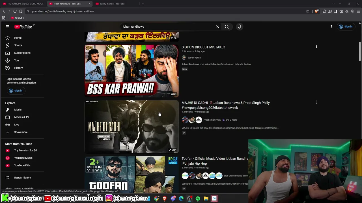The width and height of the screenshot is (362, 203).
Task: Open the Brave Wallet icon
Action: click(x=341, y=11)
